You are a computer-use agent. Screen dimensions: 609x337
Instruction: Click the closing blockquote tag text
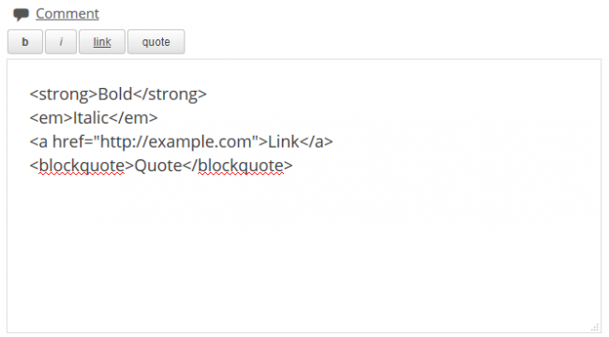237,166
